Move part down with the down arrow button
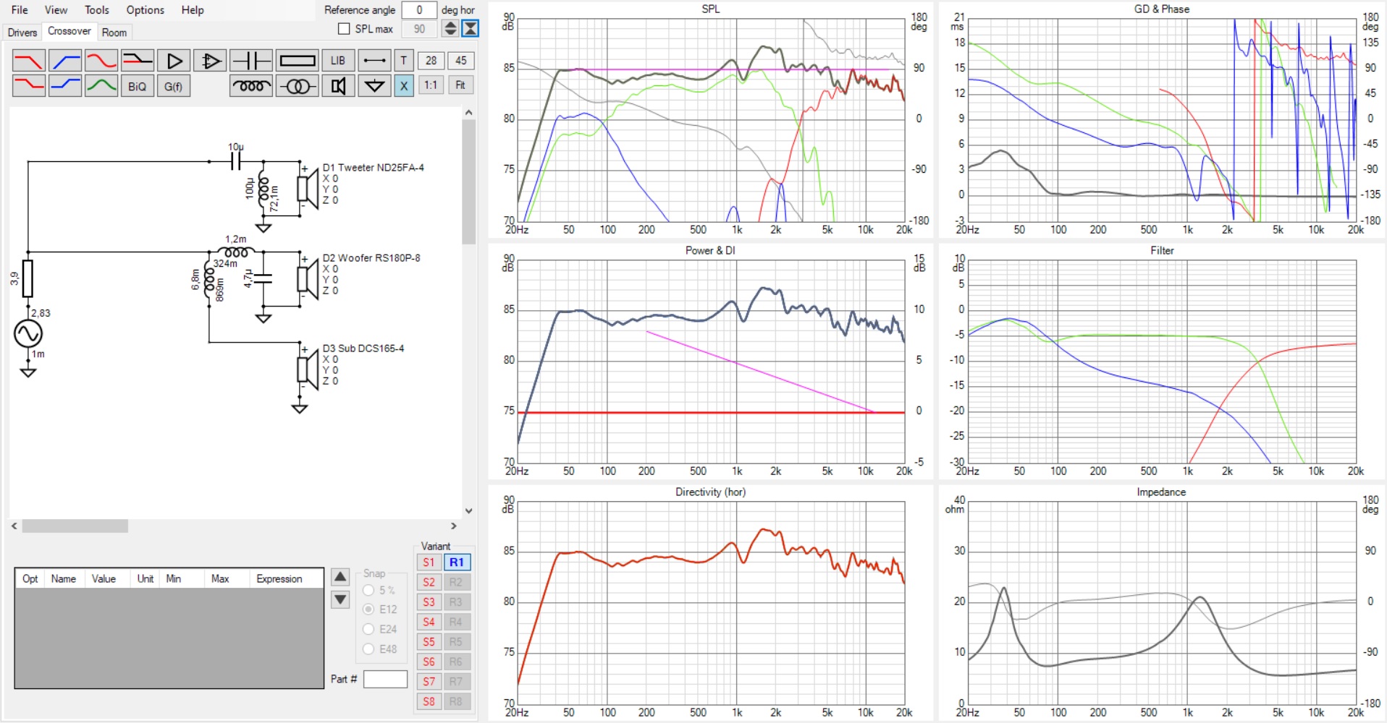Image resolution: width=1387 pixels, height=723 pixels. (x=340, y=599)
